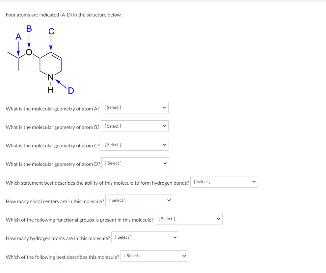Image resolution: width=326 pixels, height=273 pixels.
Task: Click the Four atoms instruction text
Action: coord(64,15)
